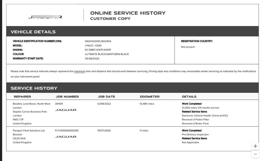Click the job date 12/08/2022
Viewport: 262px width, 161px height.
point(104,104)
